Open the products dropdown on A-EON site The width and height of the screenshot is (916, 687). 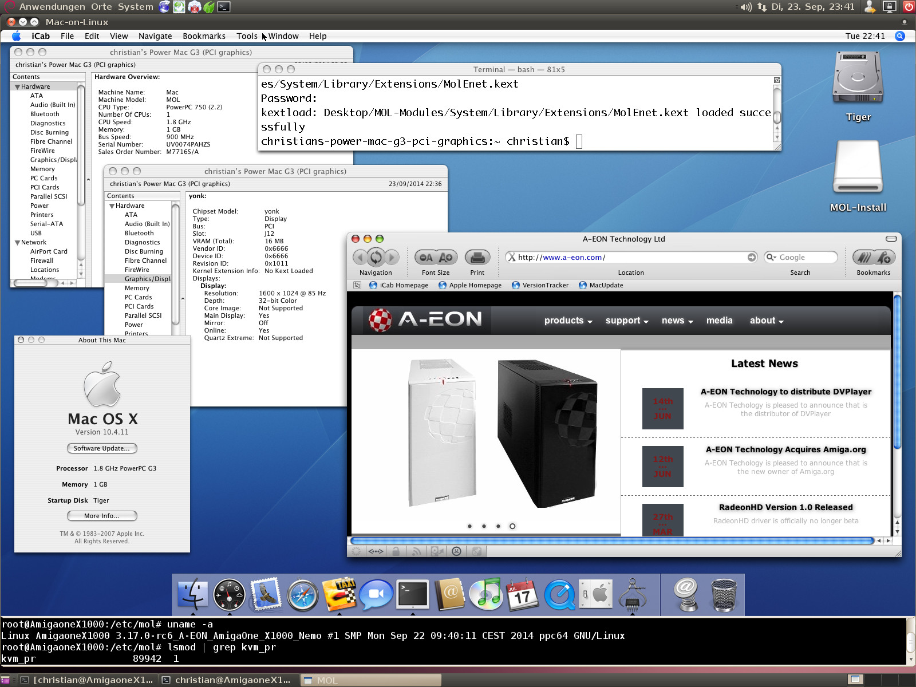568,321
